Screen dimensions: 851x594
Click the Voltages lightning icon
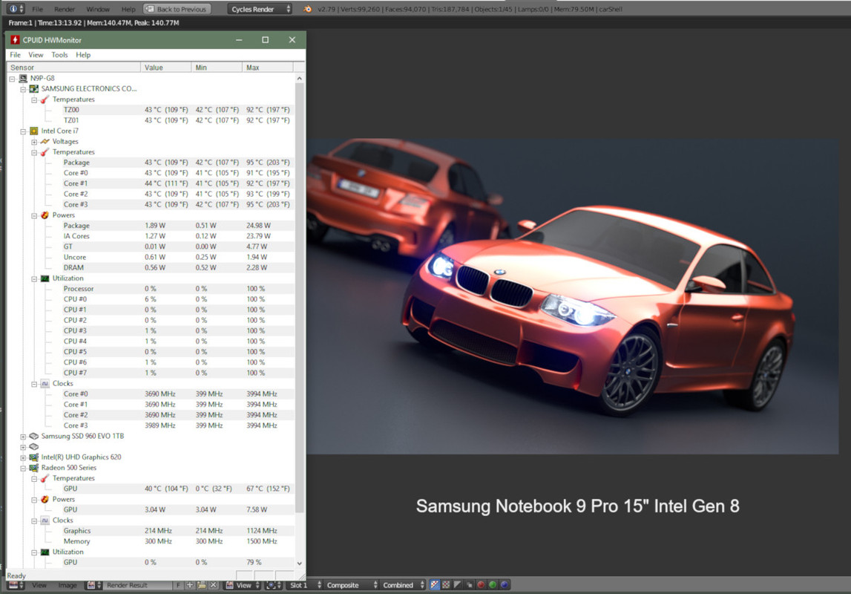pyautogui.click(x=45, y=141)
